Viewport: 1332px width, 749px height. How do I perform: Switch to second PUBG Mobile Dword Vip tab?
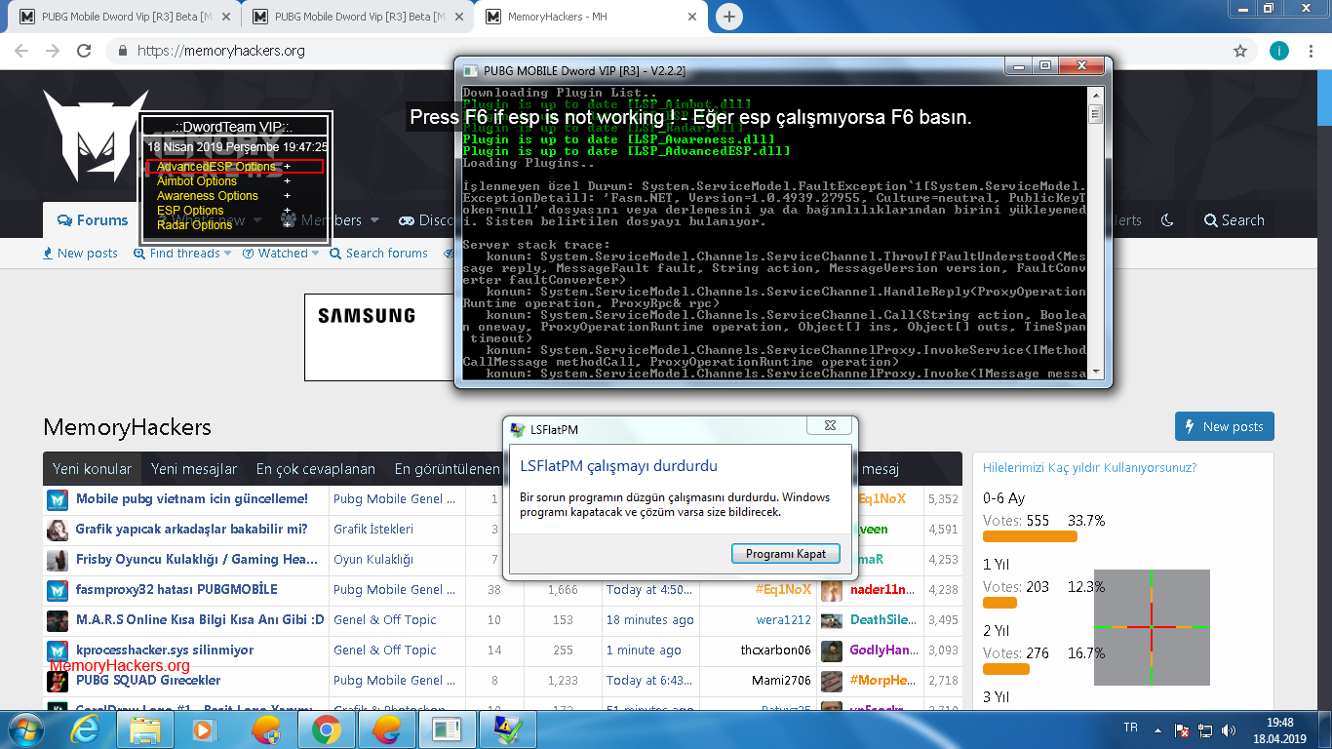[x=357, y=17]
